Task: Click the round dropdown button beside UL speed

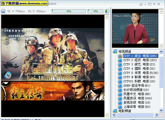Action: 3,11
